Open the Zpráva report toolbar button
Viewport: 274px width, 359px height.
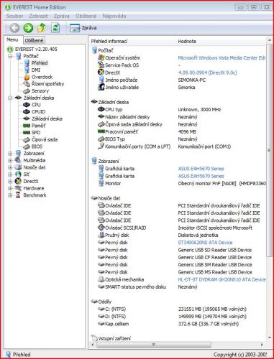[x=83, y=28]
